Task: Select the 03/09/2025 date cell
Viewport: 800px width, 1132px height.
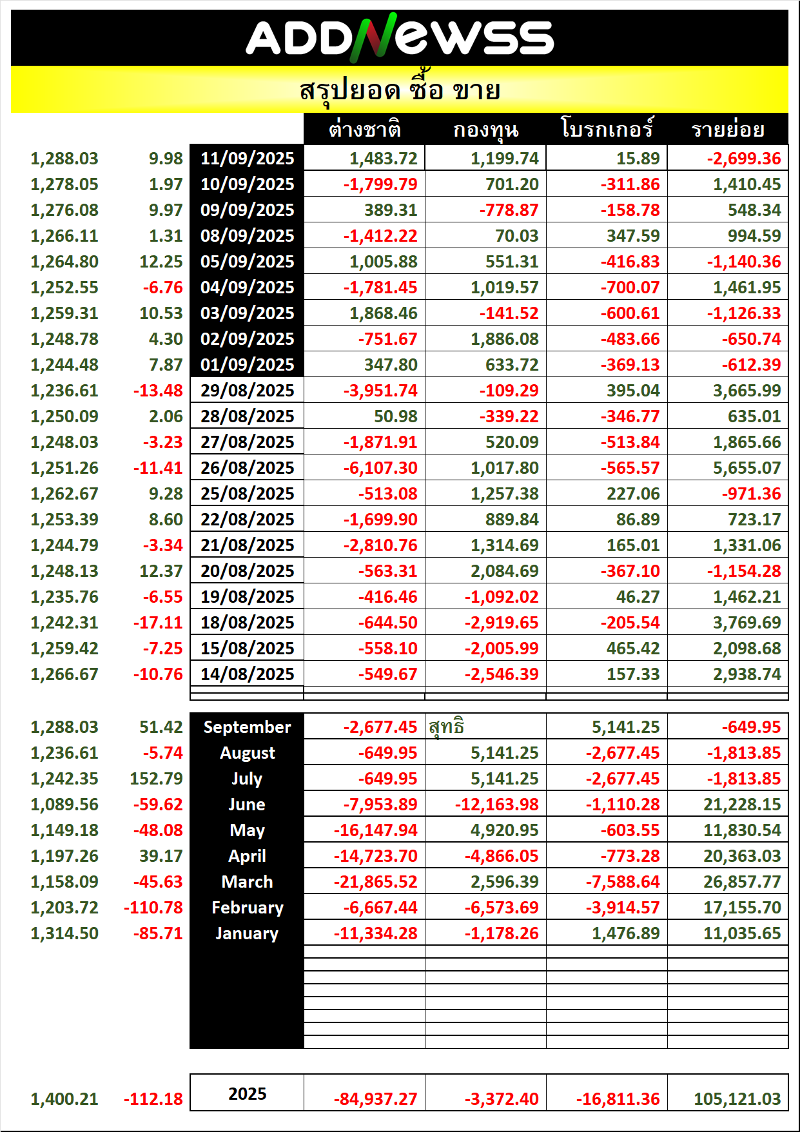Action: 247,313
